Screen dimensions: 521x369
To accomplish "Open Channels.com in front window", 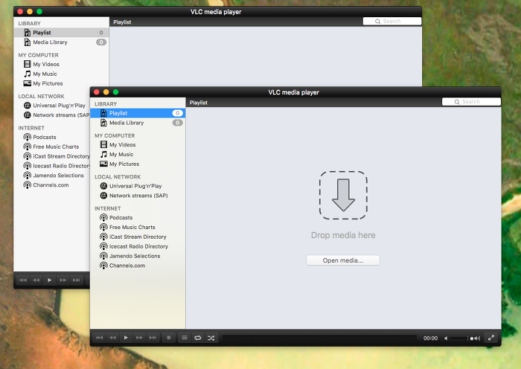I will click(x=138, y=266).
